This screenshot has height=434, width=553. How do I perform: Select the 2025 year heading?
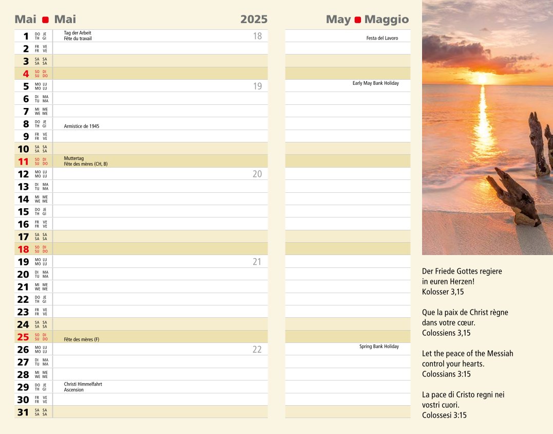click(254, 20)
